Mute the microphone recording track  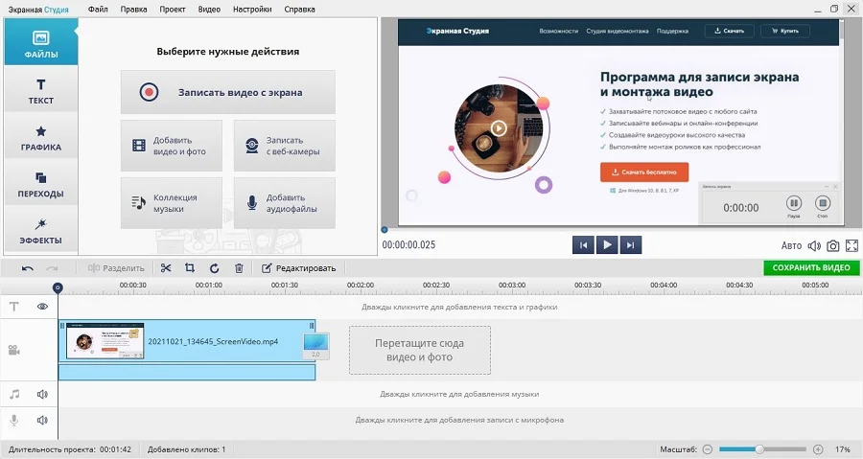pyautogui.click(x=42, y=420)
